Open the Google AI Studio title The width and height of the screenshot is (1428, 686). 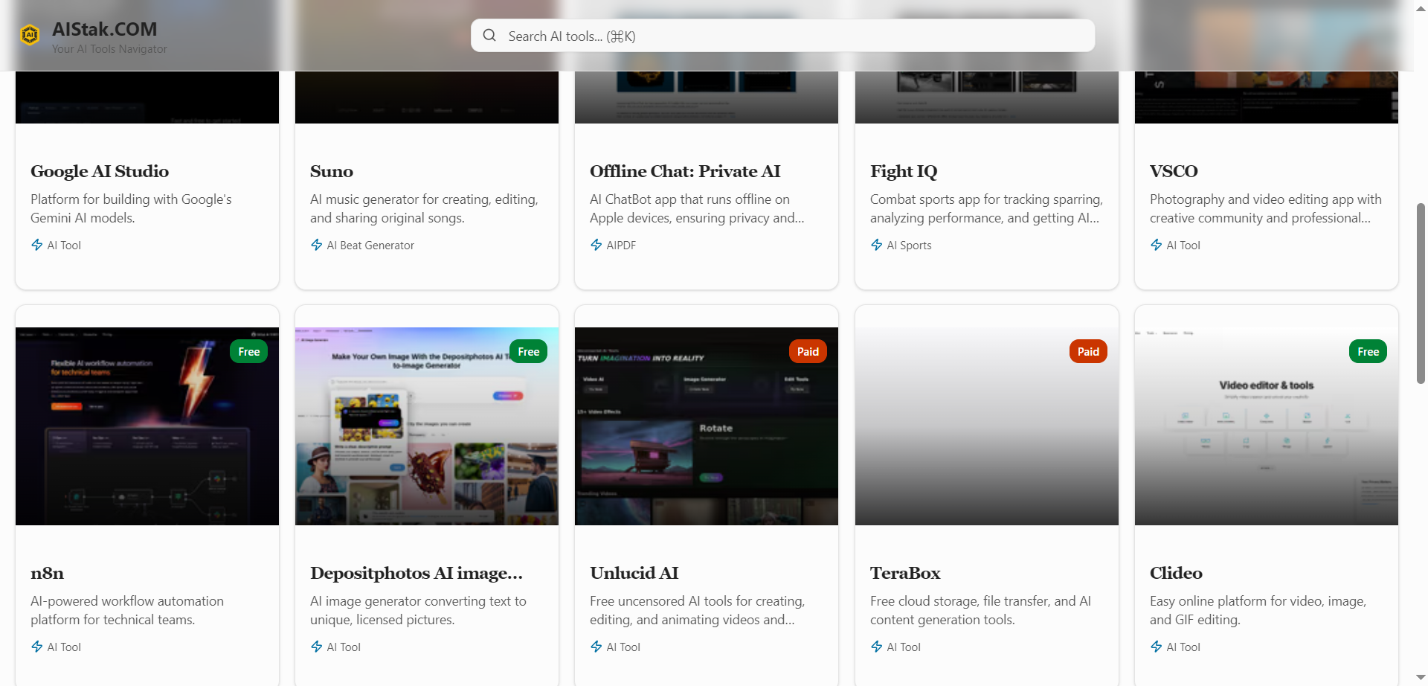(x=100, y=171)
